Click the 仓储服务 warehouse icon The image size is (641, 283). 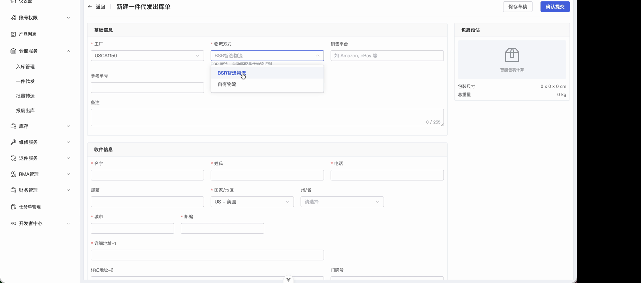[13, 51]
